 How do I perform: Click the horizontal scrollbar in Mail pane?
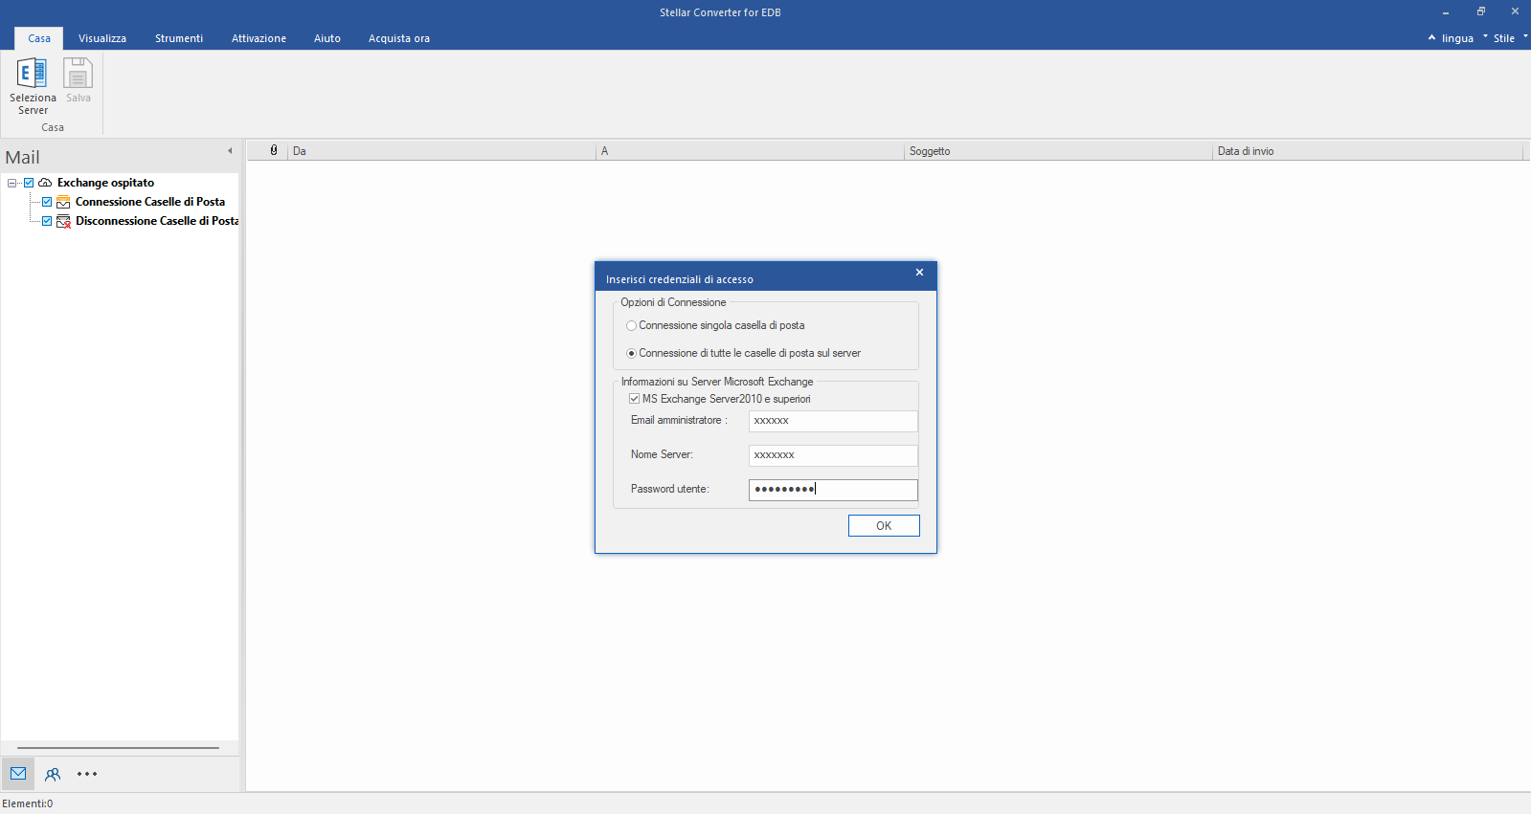pyautogui.click(x=119, y=748)
